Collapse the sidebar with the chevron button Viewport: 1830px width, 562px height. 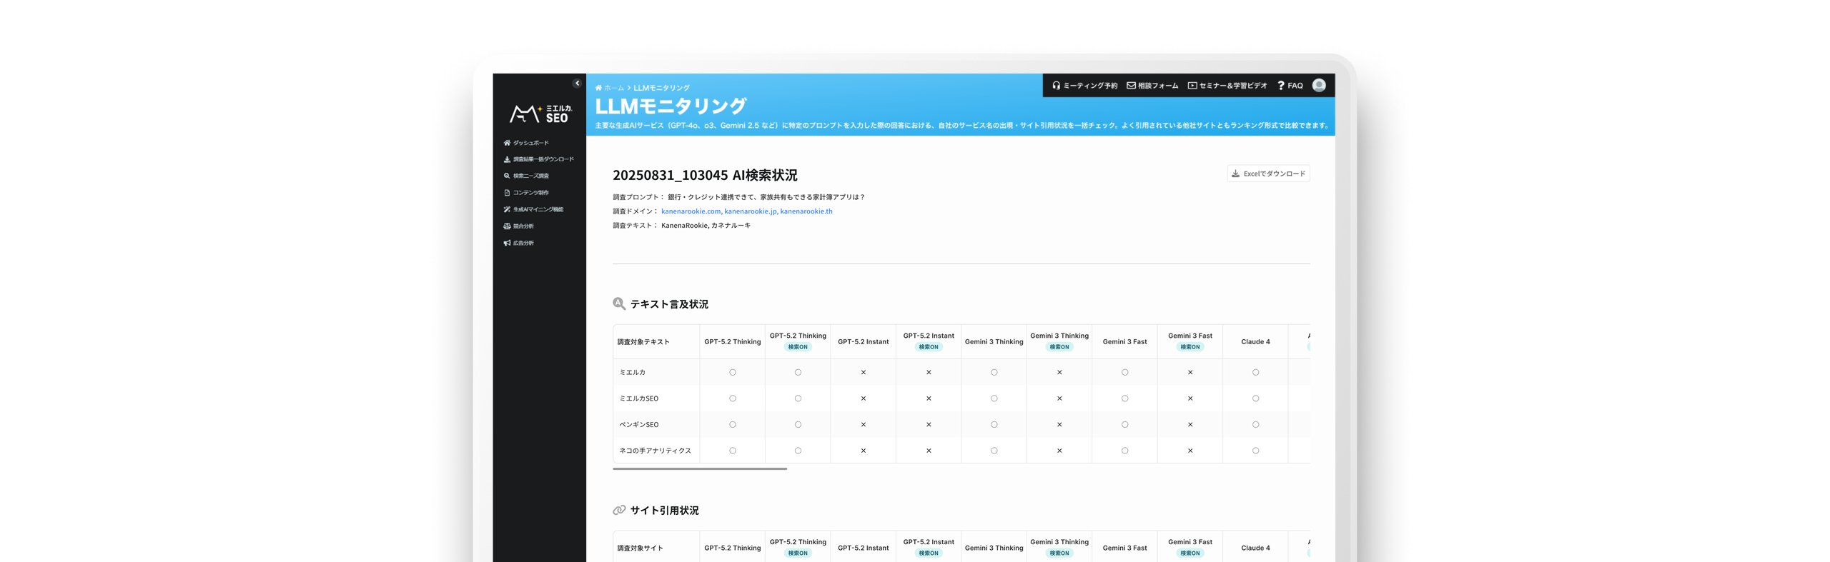click(x=577, y=84)
